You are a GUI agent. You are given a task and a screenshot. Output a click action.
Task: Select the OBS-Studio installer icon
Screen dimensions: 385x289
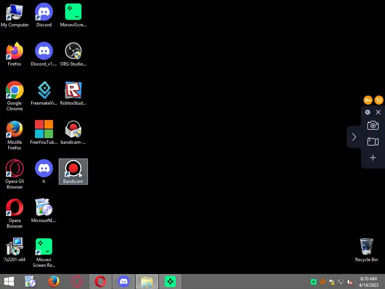point(73,54)
